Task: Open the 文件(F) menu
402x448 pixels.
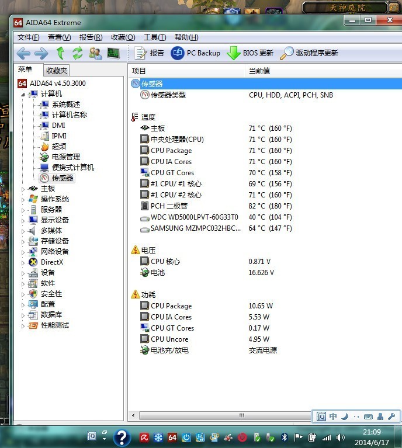Action: [x=29, y=37]
